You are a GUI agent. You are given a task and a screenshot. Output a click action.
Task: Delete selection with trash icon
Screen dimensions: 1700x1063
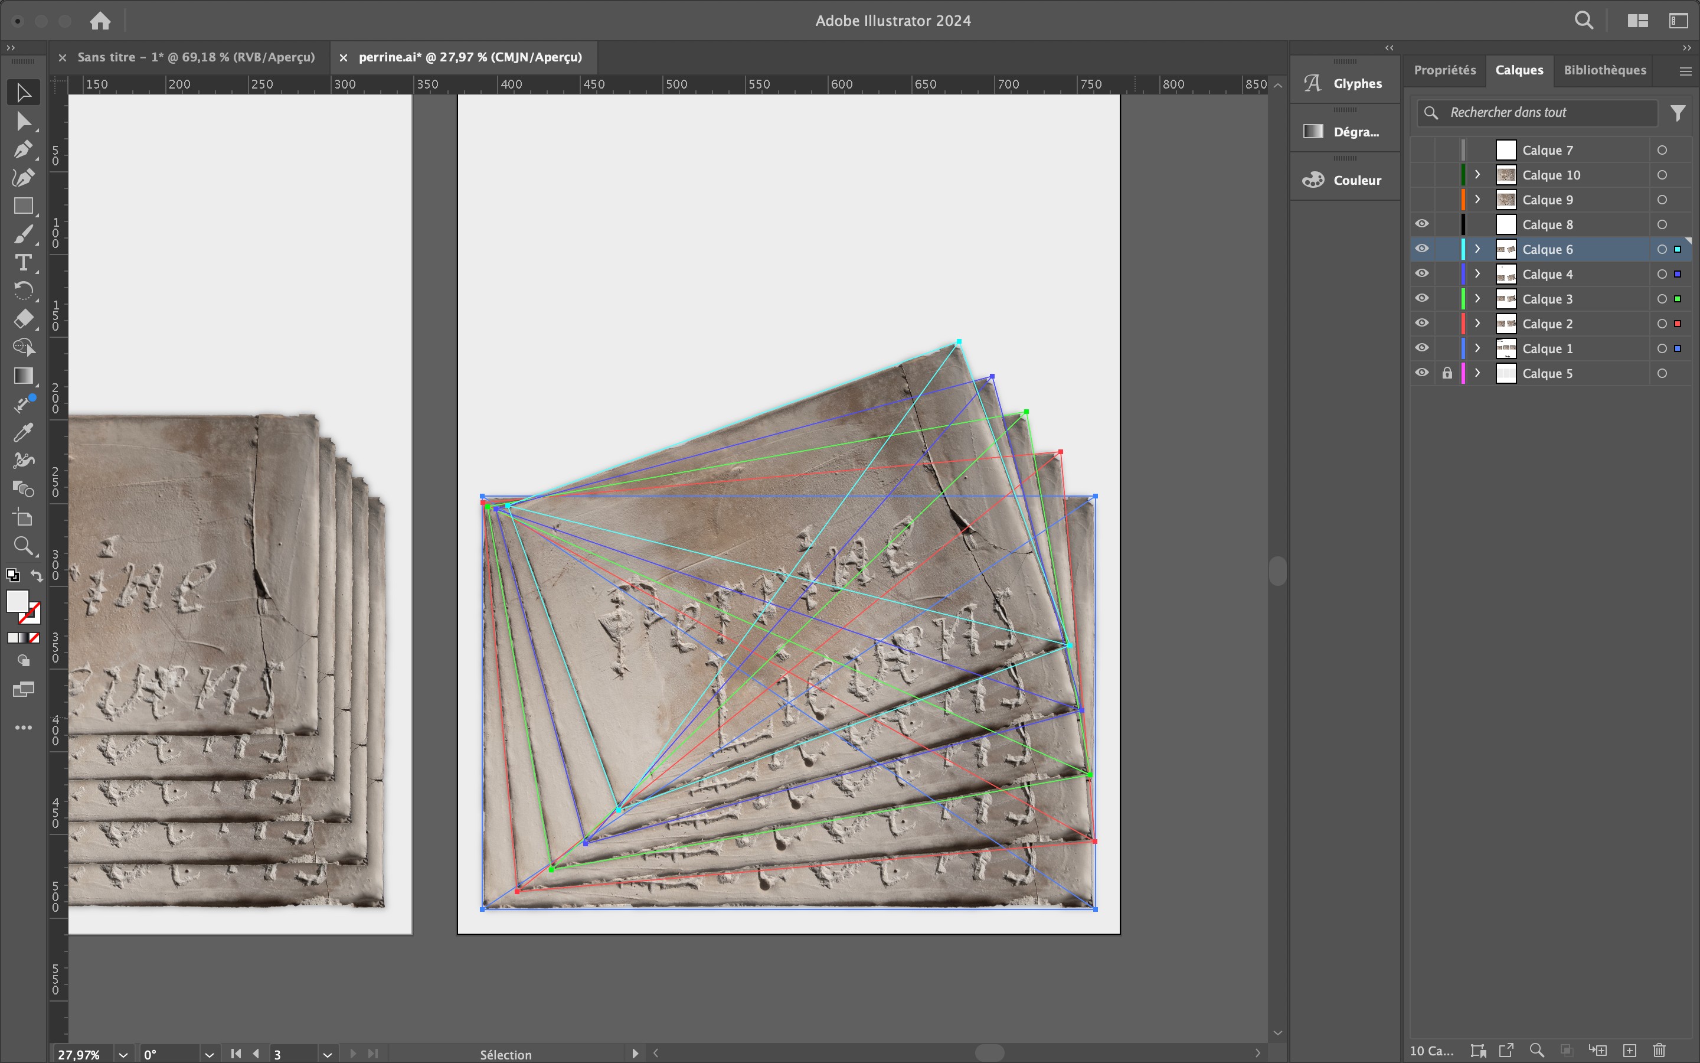click(1659, 1051)
